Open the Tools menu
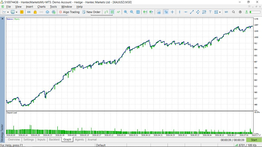Screen dimensions: 262x147 coord(53,7)
